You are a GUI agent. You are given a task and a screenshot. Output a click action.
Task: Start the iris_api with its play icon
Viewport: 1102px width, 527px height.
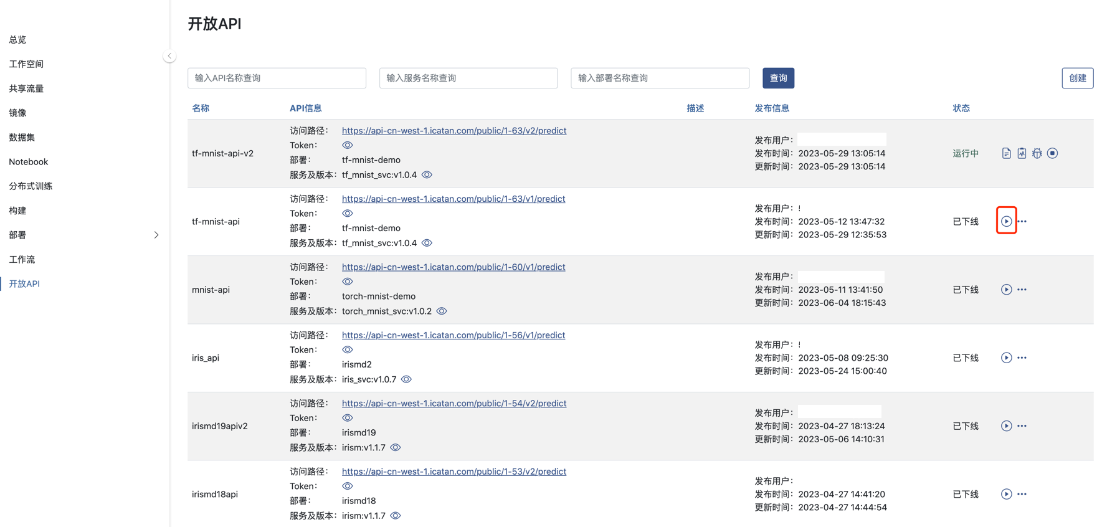click(1006, 358)
